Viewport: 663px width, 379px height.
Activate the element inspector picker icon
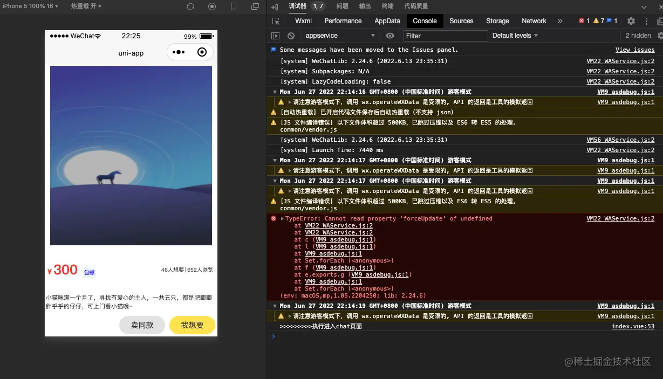pos(276,21)
